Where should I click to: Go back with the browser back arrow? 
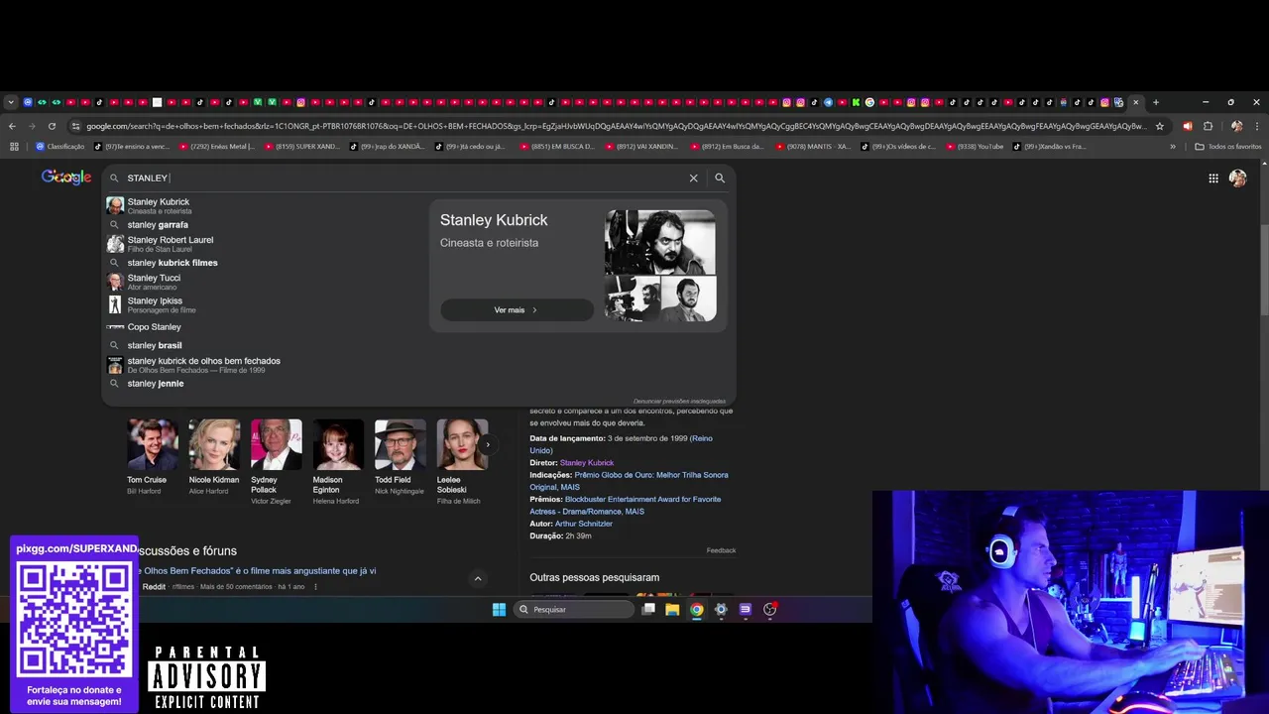click(12, 126)
